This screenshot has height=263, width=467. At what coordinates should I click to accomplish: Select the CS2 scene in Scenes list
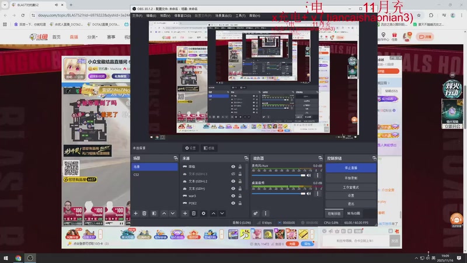(155, 175)
